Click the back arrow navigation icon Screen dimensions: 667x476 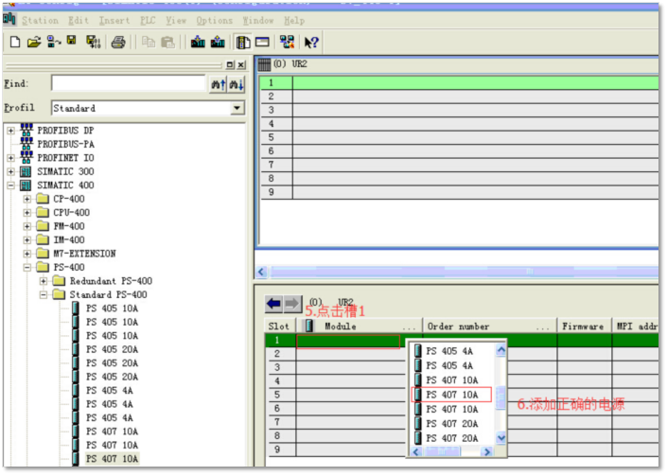[273, 304]
